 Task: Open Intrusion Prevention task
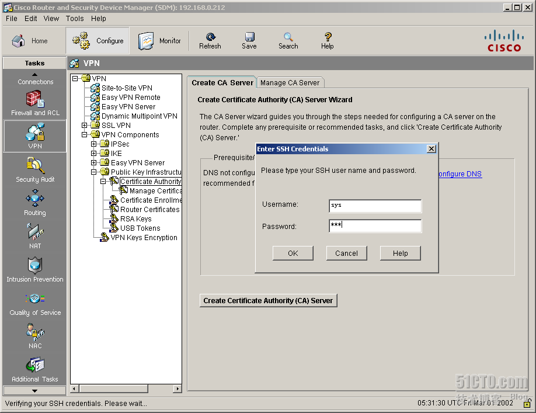(x=35, y=270)
